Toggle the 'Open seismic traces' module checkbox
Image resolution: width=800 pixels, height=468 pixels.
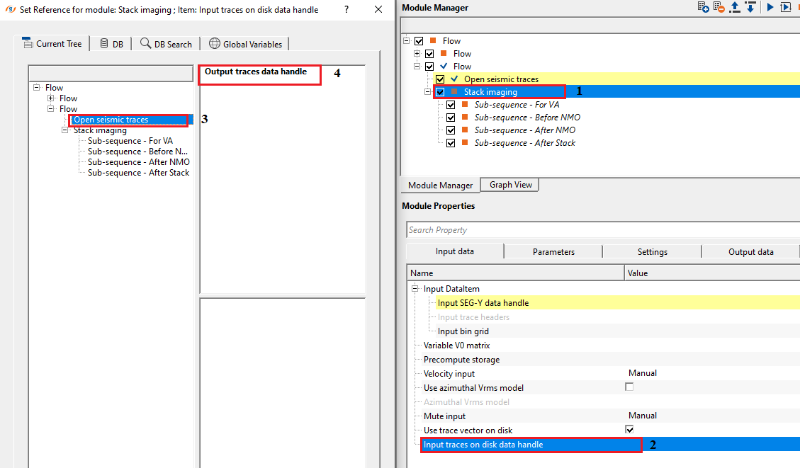tap(440, 79)
